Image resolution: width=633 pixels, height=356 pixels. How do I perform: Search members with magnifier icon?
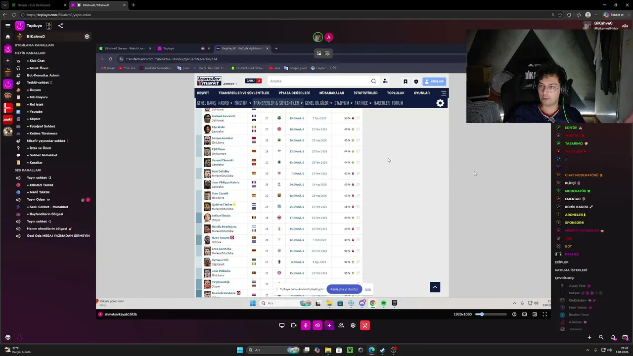pyautogui.click(x=601, y=337)
